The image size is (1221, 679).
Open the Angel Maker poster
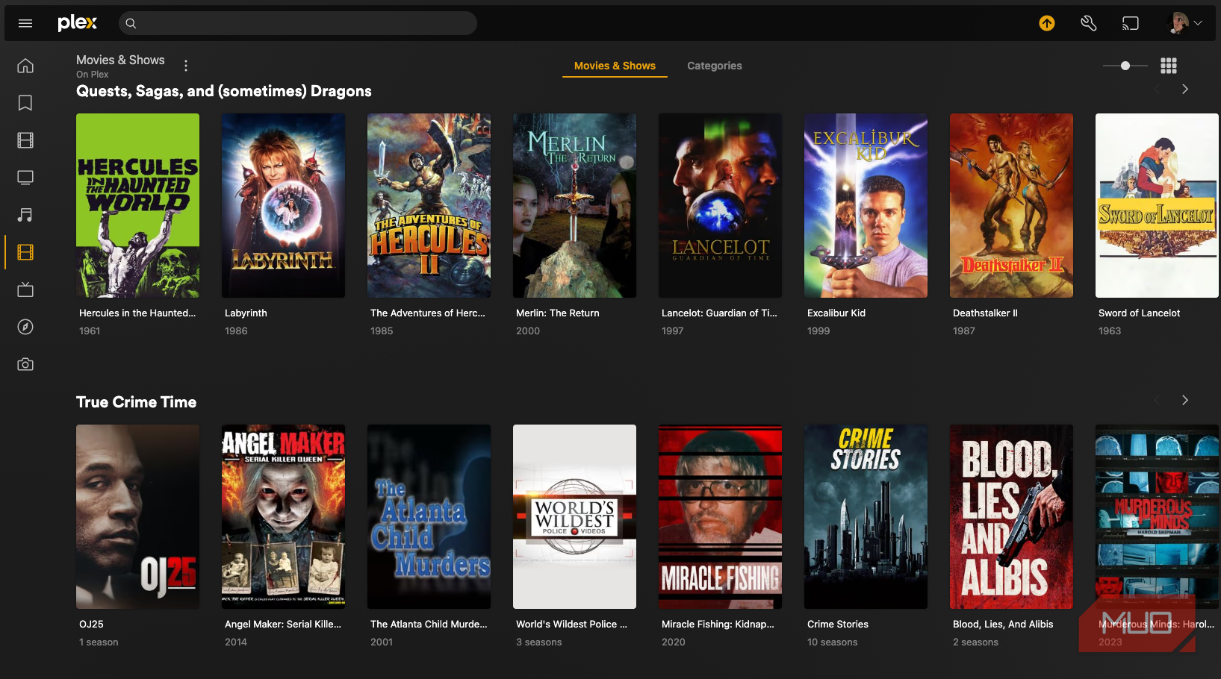[283, 516]
